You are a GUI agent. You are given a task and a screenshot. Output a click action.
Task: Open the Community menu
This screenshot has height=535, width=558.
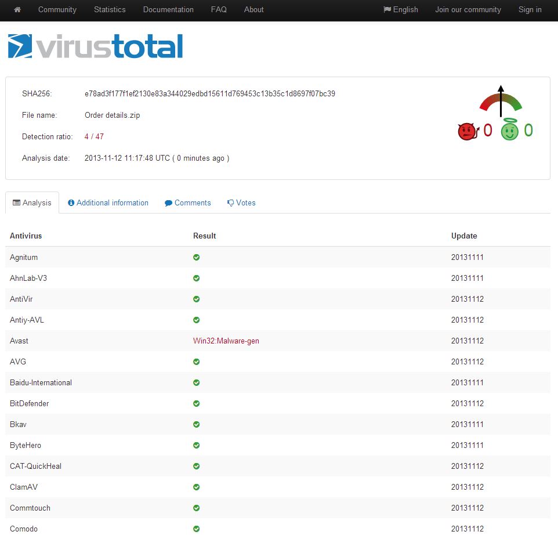[57, 10]
